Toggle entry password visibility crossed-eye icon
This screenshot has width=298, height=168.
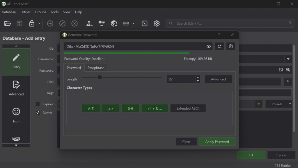pos(288,70)
